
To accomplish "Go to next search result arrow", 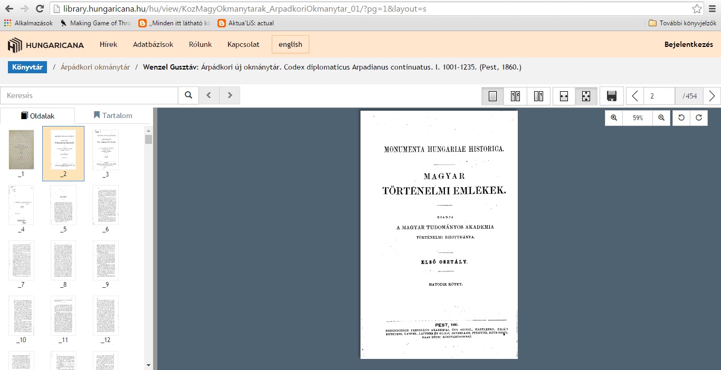I will (230, 95).
